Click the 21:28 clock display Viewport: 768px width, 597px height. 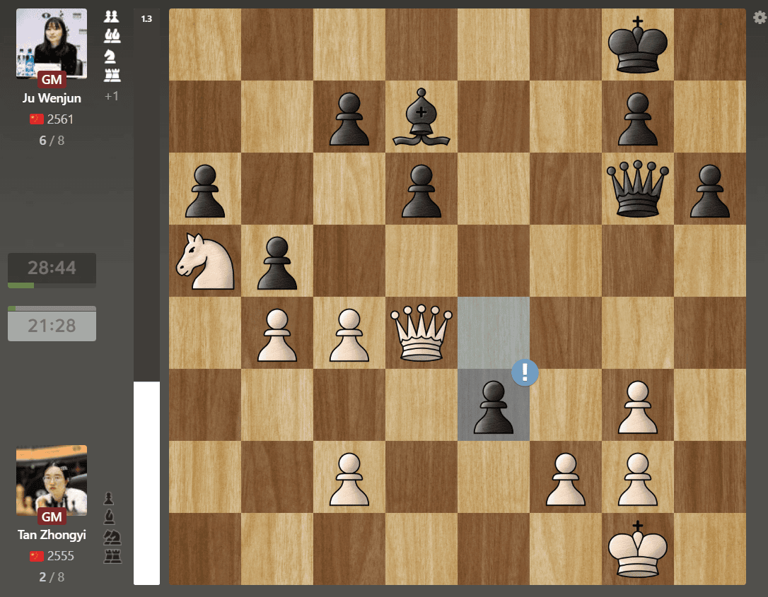pos(52,326)
